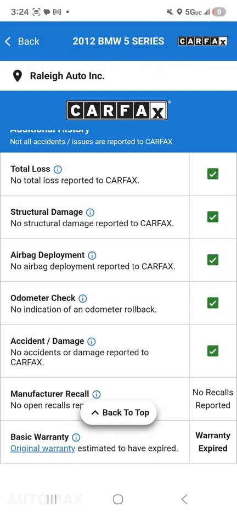
Task: Click the CARFAX logo in top header
Action: (202, 41)
